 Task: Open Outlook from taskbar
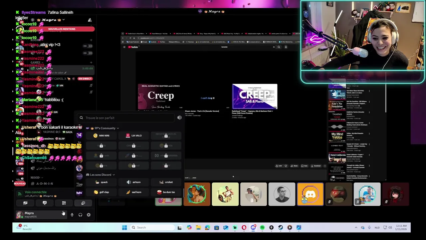(226, 228)
